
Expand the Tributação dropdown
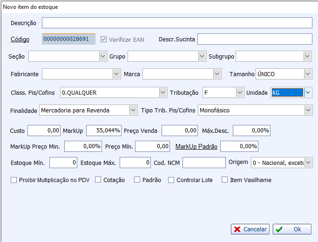click(x=239, y=92)
